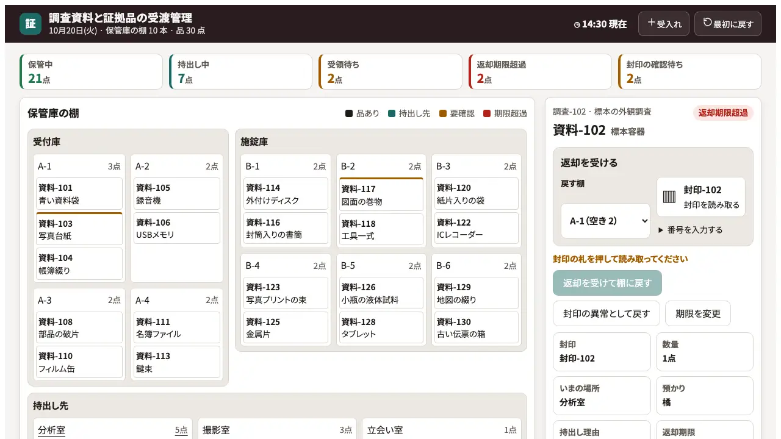The height and width of the screenshot is (439, 781).
Task: Select item 資料-126 小瓶の液体試料
Action: pos(381,293)
